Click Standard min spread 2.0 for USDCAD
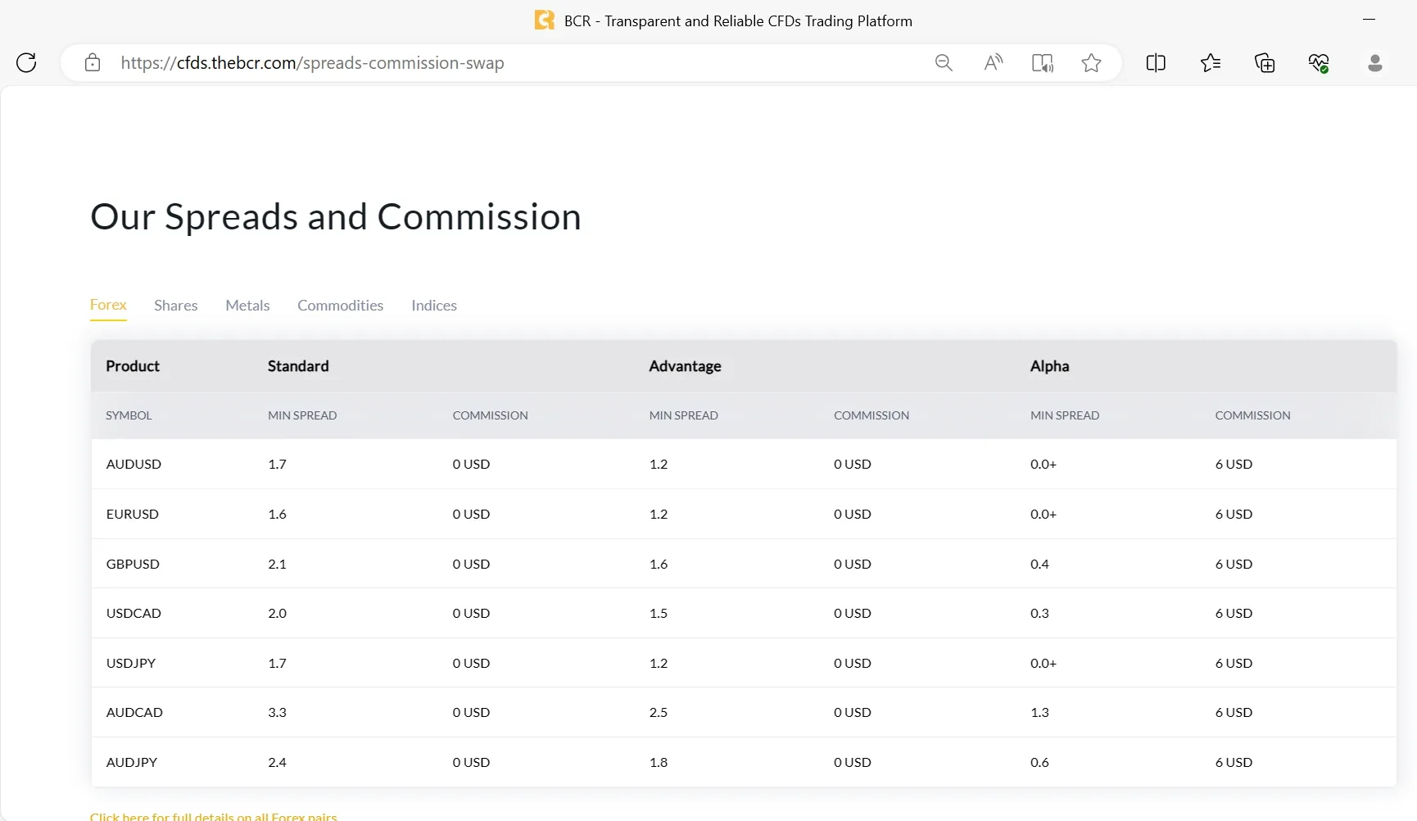 (x=278, y=613)
